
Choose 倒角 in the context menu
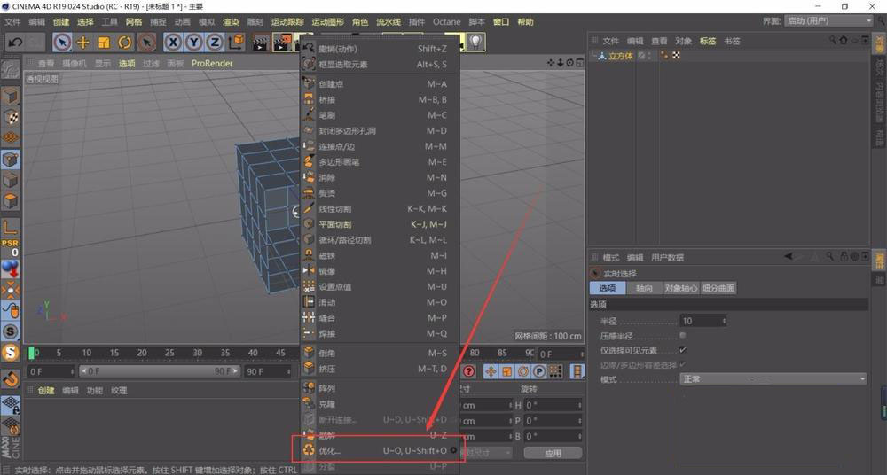380,353
